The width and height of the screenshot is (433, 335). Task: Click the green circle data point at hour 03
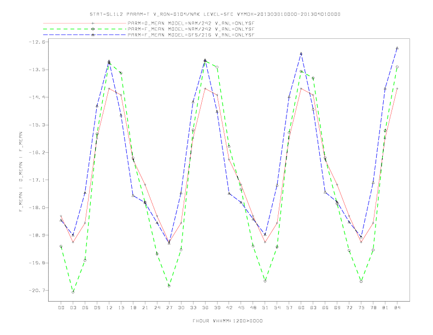73,292
